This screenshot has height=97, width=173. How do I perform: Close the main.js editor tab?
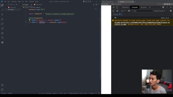pos(31,5)
